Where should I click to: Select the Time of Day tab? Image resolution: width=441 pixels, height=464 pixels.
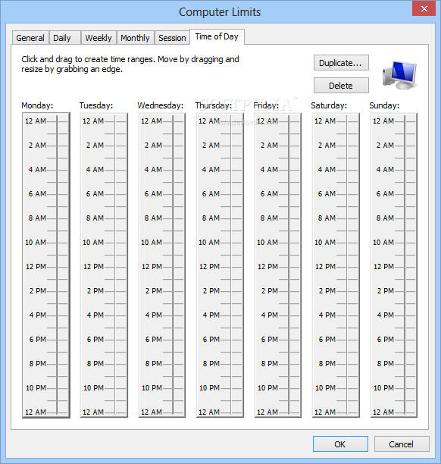point(217,36)
